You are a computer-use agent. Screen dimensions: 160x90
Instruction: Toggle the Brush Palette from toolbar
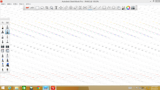click(123, 8)
